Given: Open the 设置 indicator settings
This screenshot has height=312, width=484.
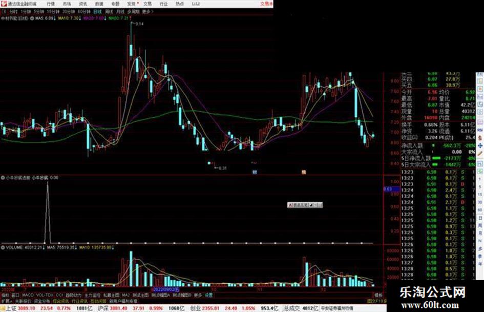Looking at the screenshot, I should (208, 295).
